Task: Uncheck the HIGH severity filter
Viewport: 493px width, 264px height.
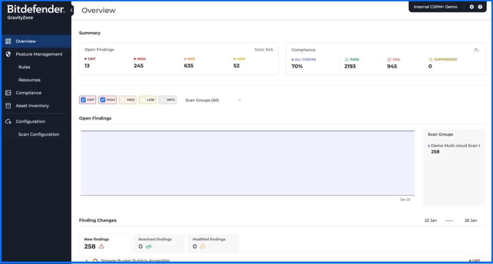Action: pos(102,100)
